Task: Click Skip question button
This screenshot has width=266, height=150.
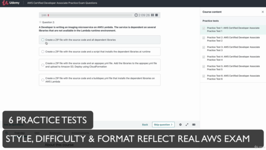Action: (x=163, y=125)
